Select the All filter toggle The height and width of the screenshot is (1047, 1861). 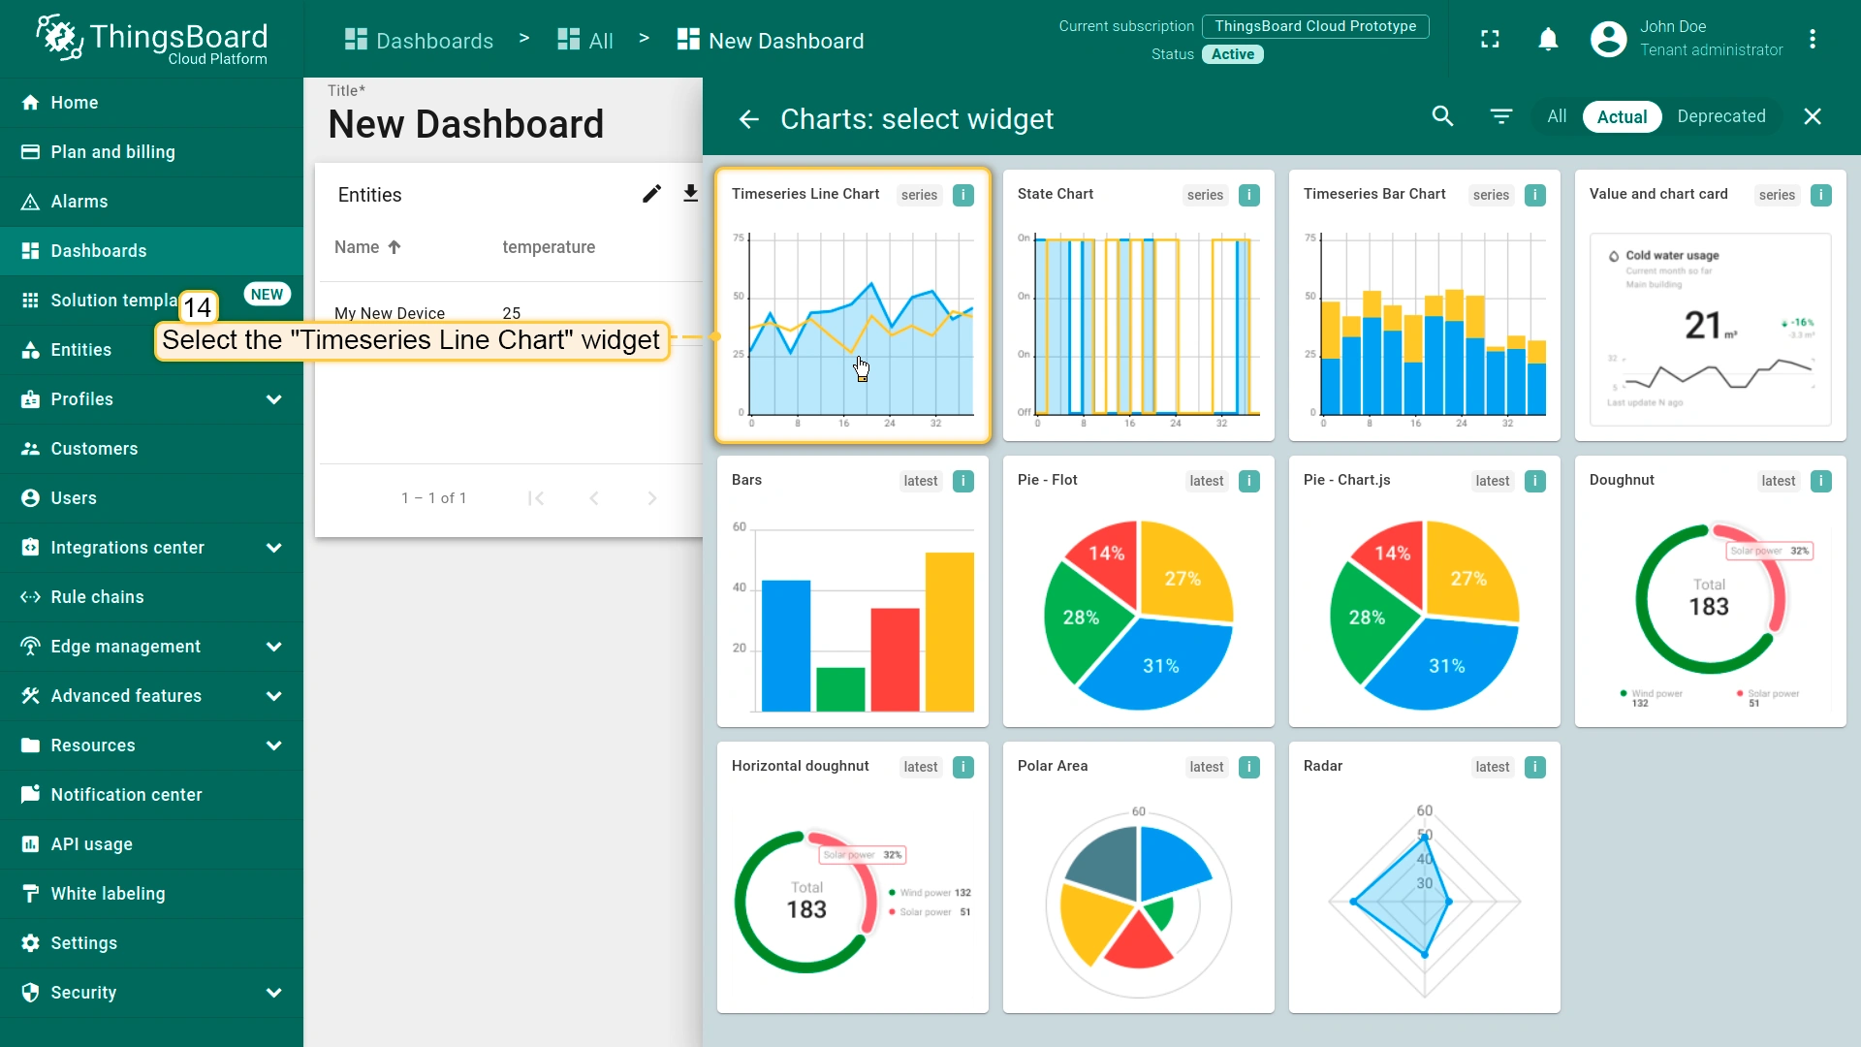coord(1556,117)
